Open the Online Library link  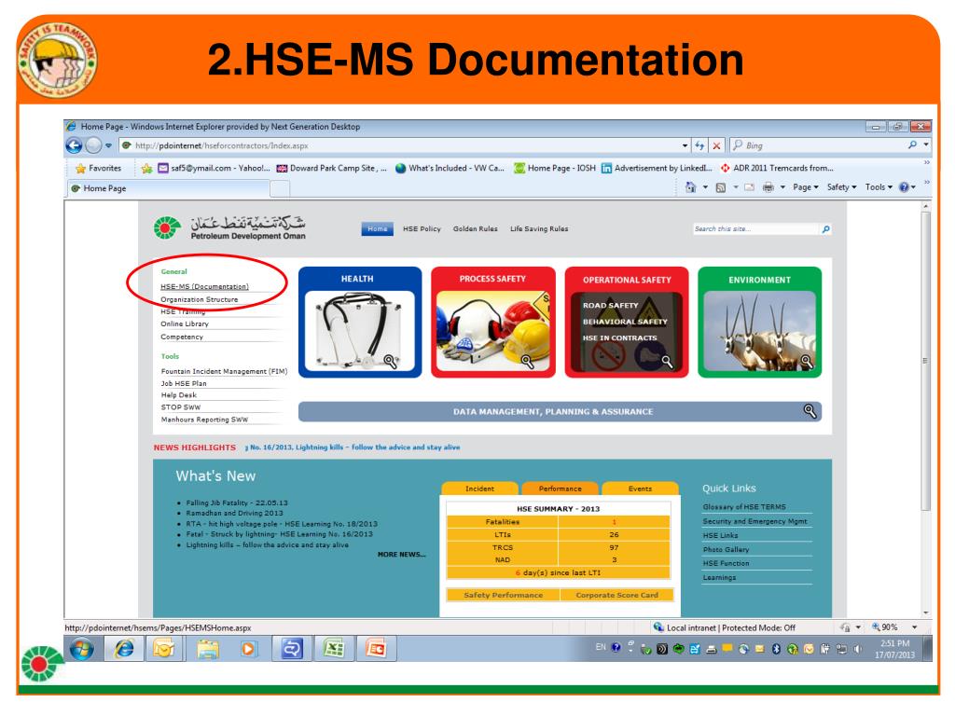185,324
